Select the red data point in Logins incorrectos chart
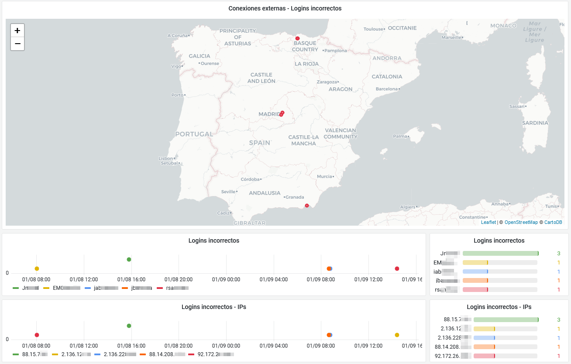This screenshot has width=571, height=364. click(397, 268)
